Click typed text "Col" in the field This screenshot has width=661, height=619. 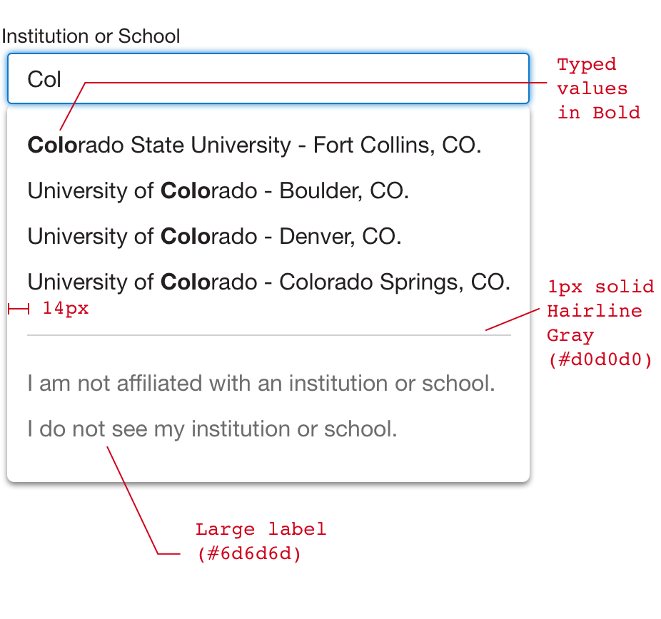click(x=44, y=79)
